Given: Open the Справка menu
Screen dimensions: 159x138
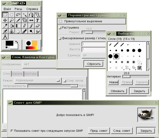Looking at the screenshot, I should coord(32,9).
